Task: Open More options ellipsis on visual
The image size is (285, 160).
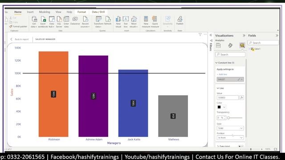Action: pos(205,34)
